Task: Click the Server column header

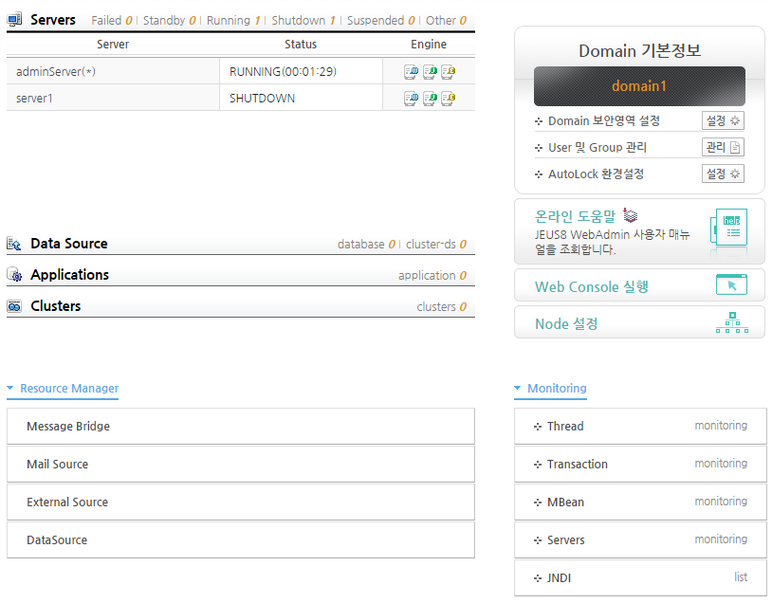Action: [113, 45]
